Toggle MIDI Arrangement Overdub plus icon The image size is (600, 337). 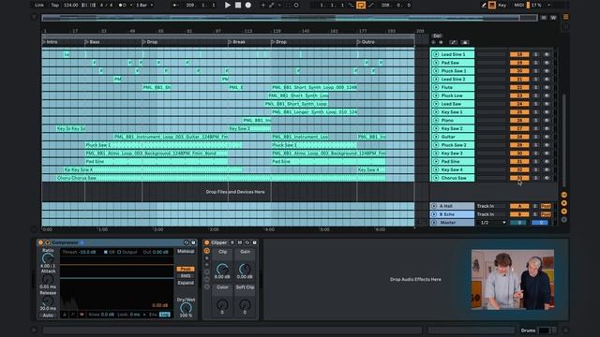[262, 5]
